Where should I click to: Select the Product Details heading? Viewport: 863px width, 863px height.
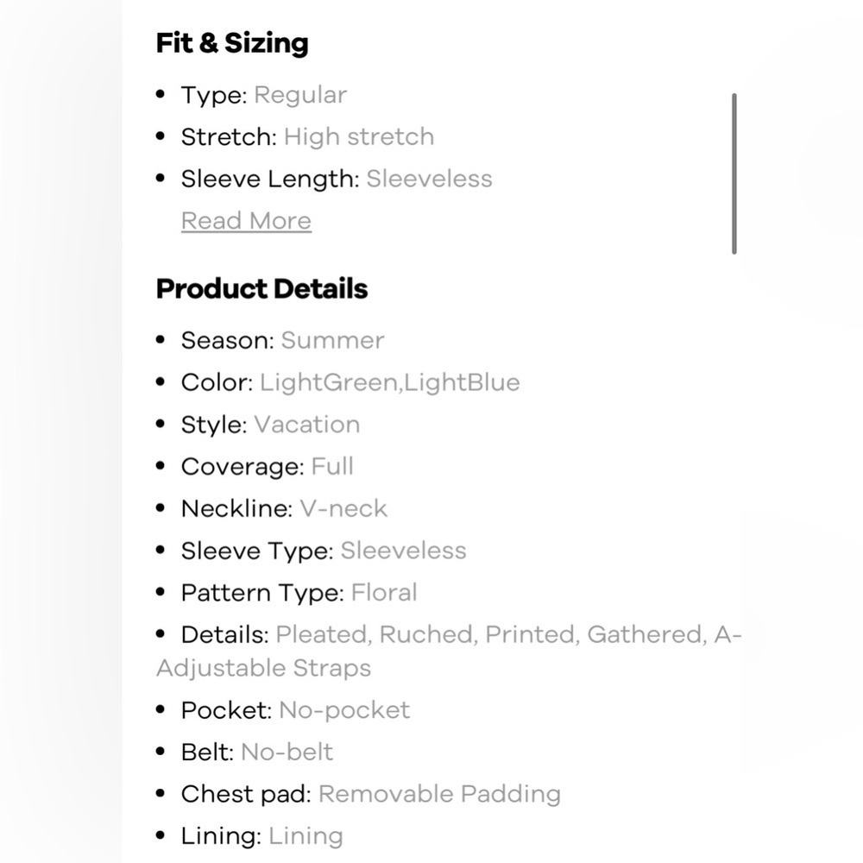click(x=262, y=288)
